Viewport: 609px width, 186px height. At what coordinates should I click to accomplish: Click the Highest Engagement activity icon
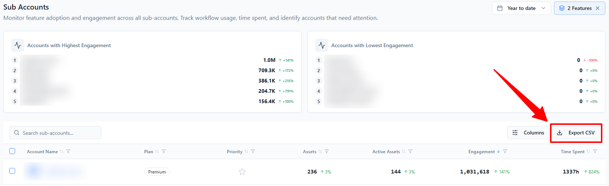coord(18,45)
